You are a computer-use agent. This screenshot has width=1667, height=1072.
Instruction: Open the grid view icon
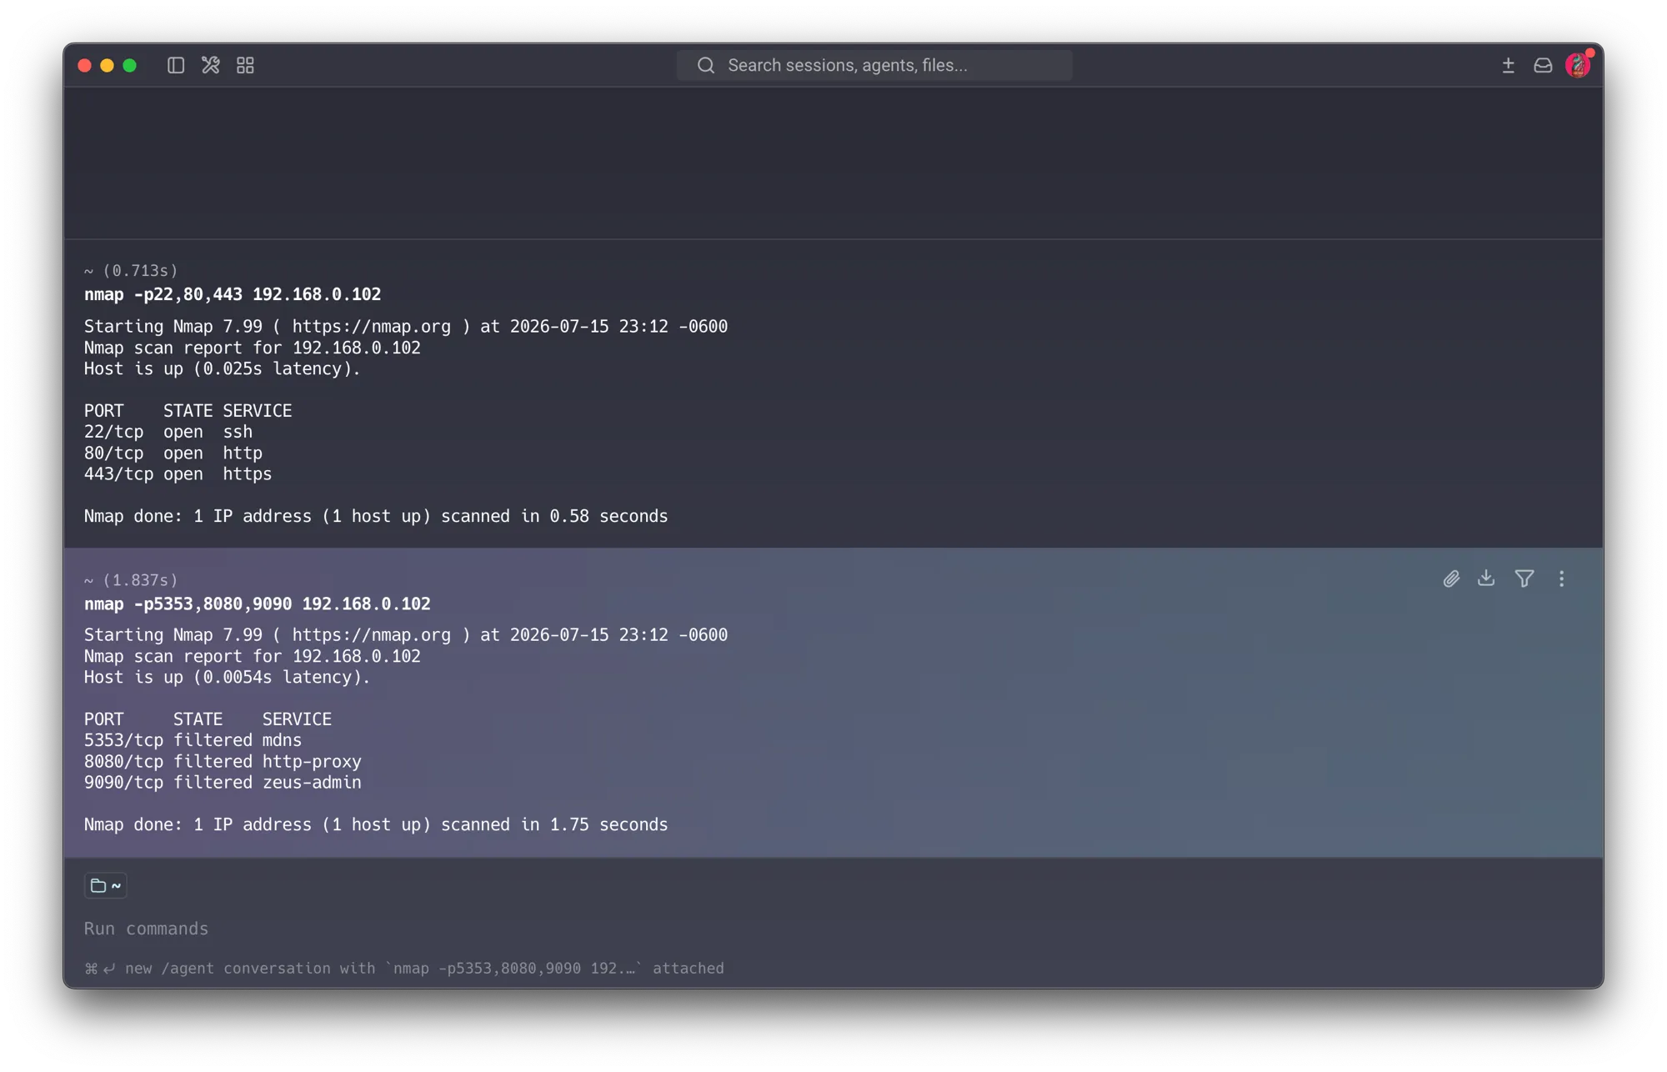coord(245,65)
